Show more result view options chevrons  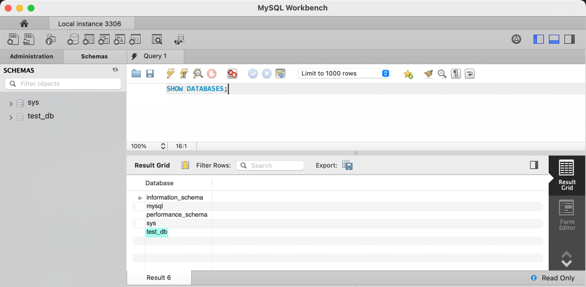pos(567,259)
